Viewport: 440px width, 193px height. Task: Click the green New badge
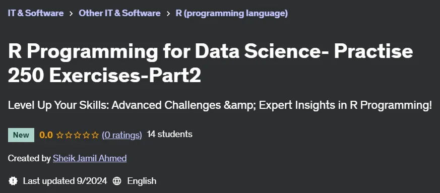pyautogui.click(x=21, y=135)
